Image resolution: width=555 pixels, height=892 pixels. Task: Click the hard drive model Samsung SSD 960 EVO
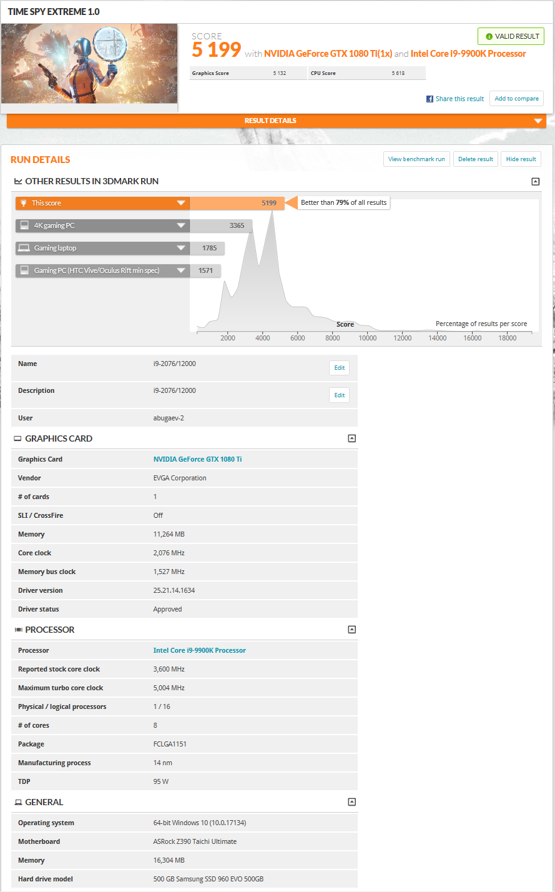click(209, 879)
